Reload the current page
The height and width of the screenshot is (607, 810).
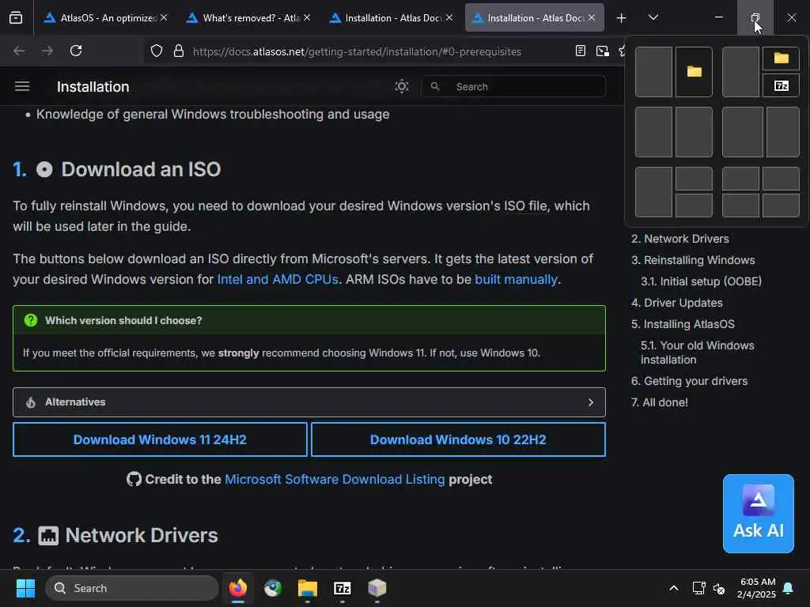[x=76, y=51]
